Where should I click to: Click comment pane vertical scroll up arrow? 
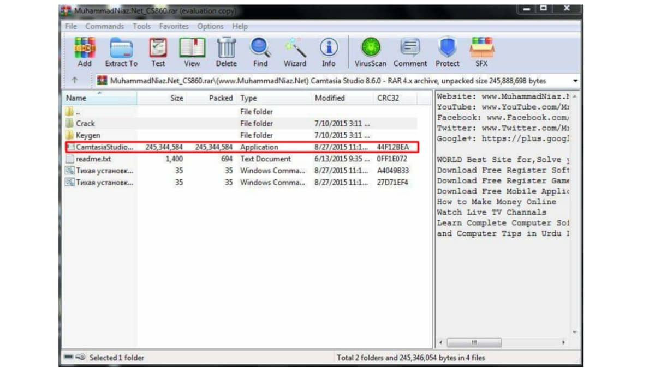(574, 96)
